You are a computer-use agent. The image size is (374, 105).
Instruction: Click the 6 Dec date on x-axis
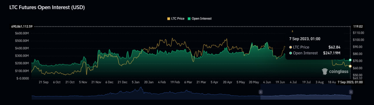pos(109,82)
